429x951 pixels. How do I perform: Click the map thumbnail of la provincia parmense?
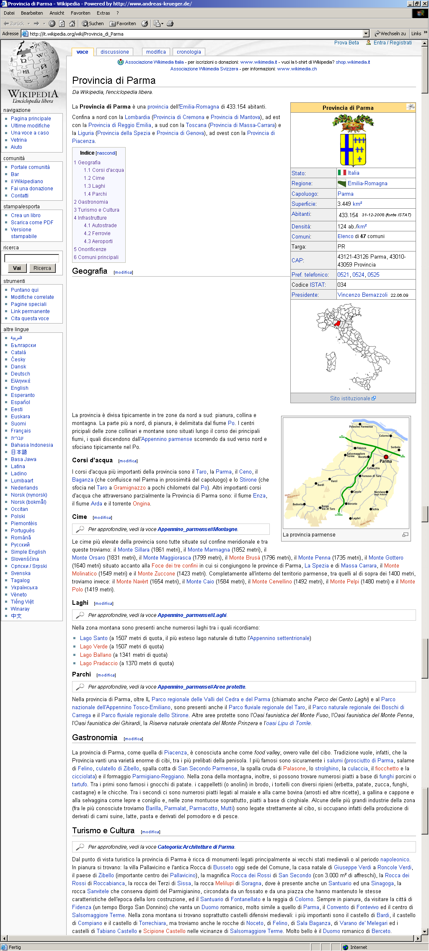pyautogui.click(x=346, y=472)
